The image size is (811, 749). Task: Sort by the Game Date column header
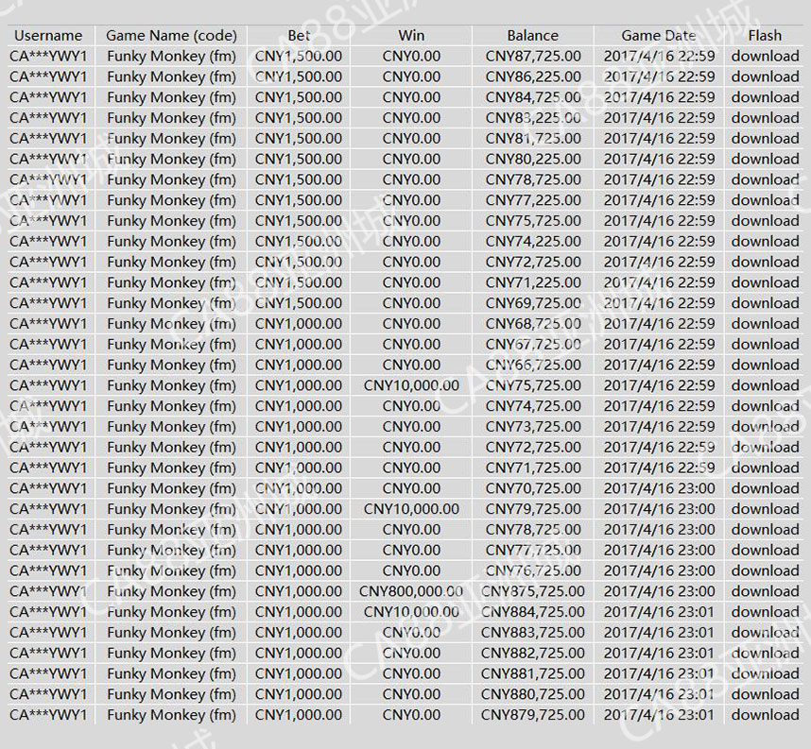[659, 36]
